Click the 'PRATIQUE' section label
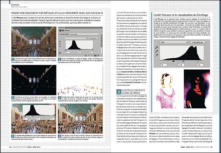221x153 pixels. pyautogui.click(x=15, y=5)
